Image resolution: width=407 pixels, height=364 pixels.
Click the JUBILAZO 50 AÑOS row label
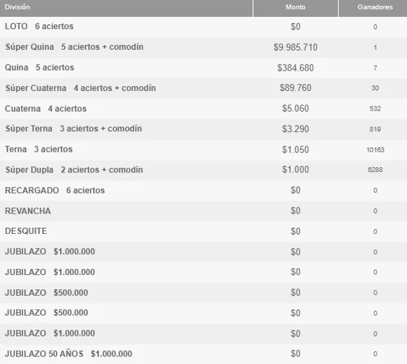pos(68,354)
